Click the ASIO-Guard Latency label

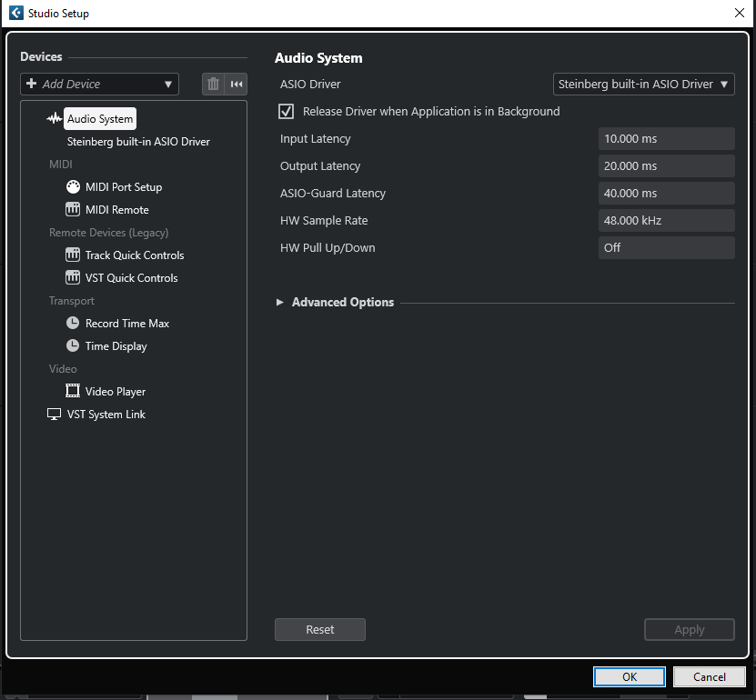(x=333, y=194)
